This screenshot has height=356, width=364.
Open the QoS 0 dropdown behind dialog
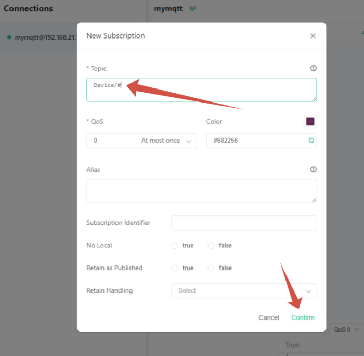(x=345, y=329)
